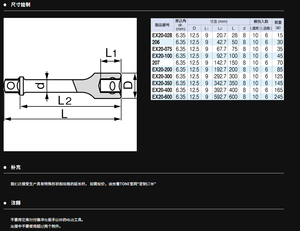Click the 製品番号 column header

coord(162,25)
